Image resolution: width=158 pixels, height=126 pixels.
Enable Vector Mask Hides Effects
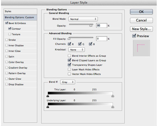(69, 74)
